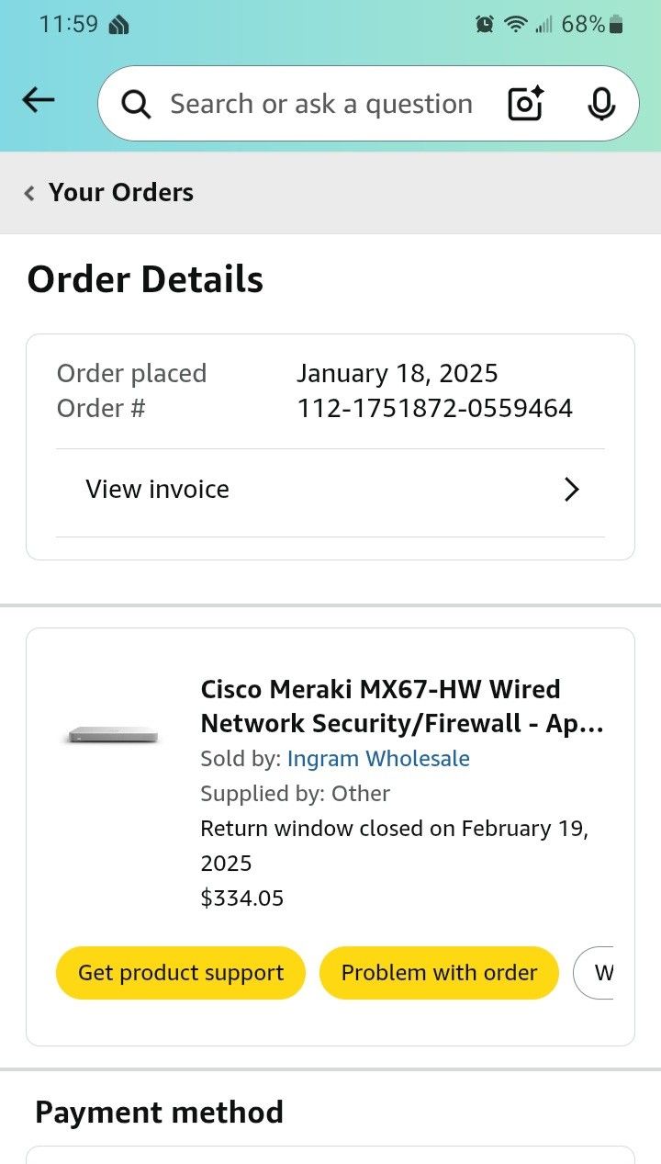Focus the Search or ask a question field
Image resolution: width=661 pixels, height=1164 pixels.
(321, 105)
